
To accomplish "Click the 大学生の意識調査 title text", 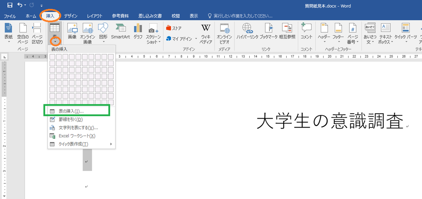I will coord(330,122).
